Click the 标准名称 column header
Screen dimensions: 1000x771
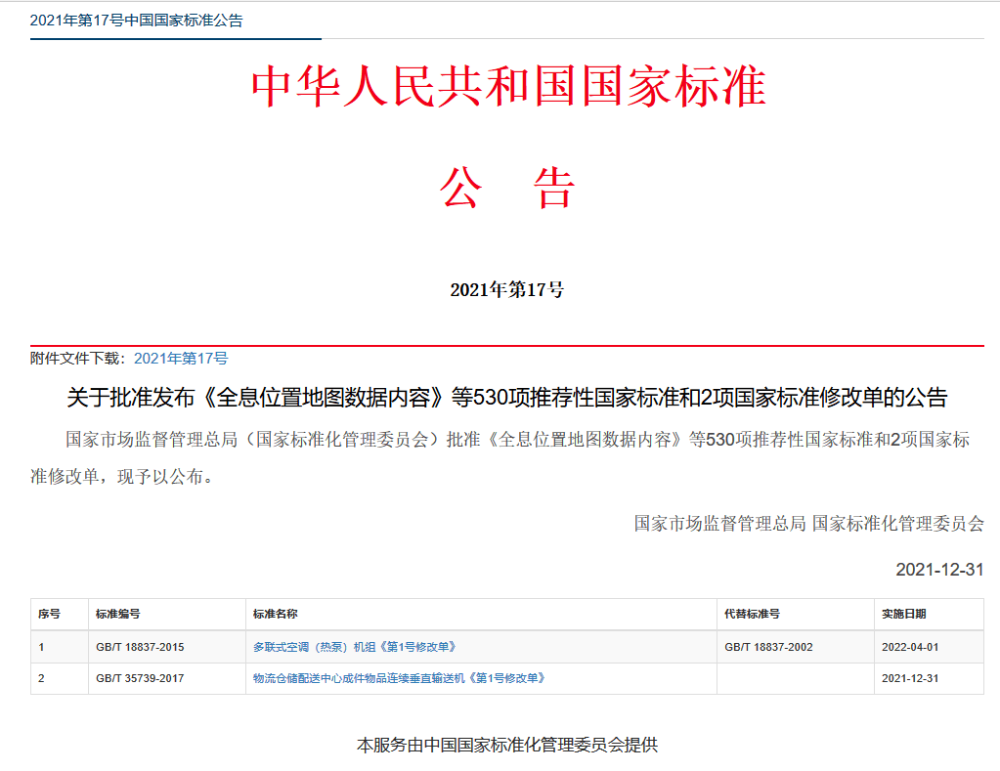(x=275, y=614)
